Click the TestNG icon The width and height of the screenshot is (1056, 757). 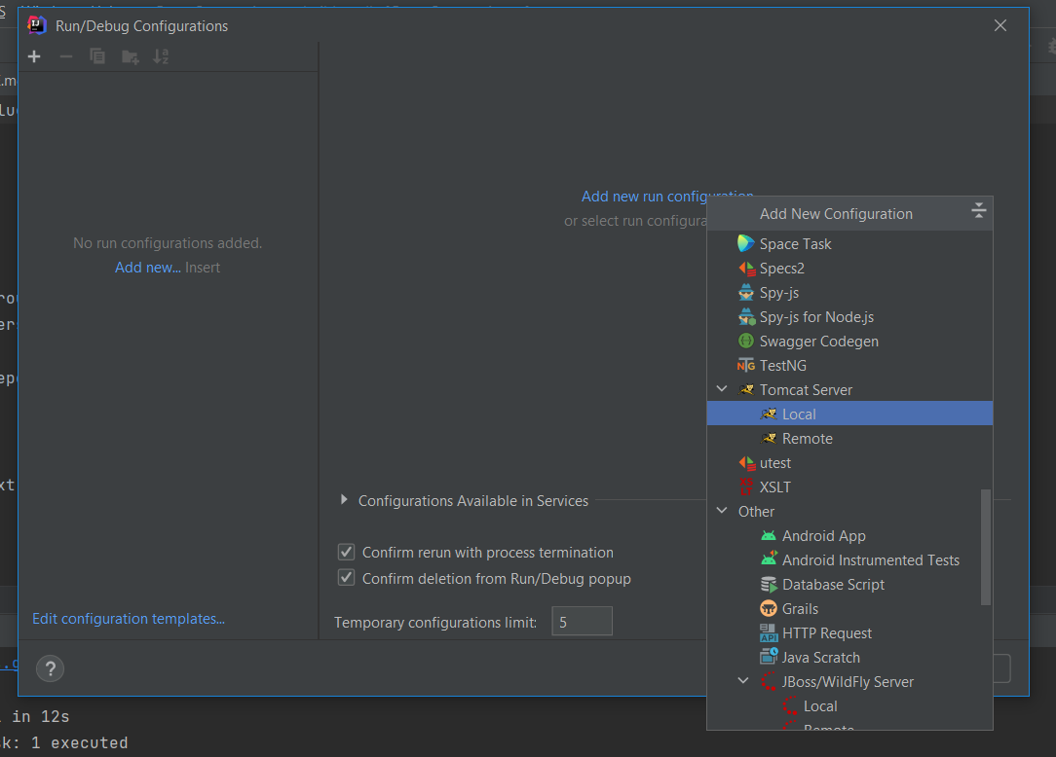click(x=746, y=366)
